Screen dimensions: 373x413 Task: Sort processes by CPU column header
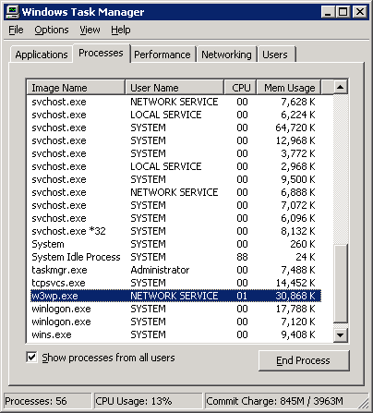coord(240,88)
